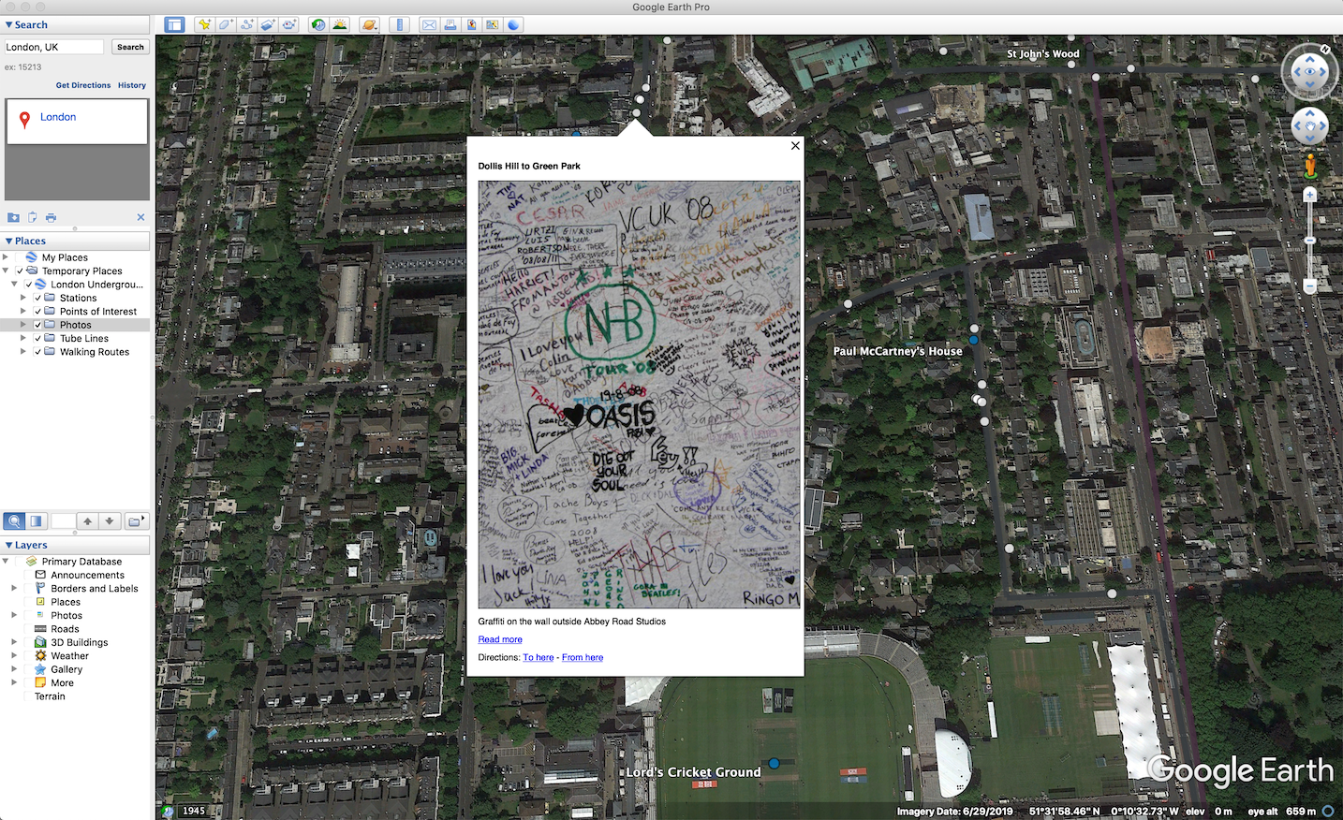Viewport: 1343px width, 820px height.
Task: Click the Places search magnifier button
Action: pyautogui.click(x=14, y=520)
